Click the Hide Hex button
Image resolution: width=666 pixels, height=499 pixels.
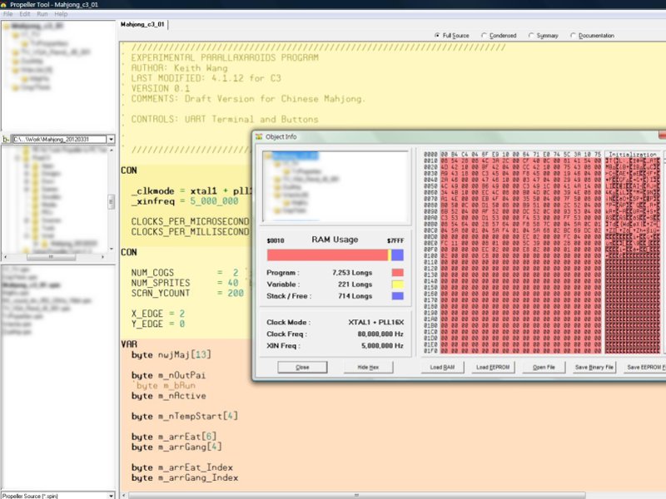pyautogui.click(x=368, y=367)
